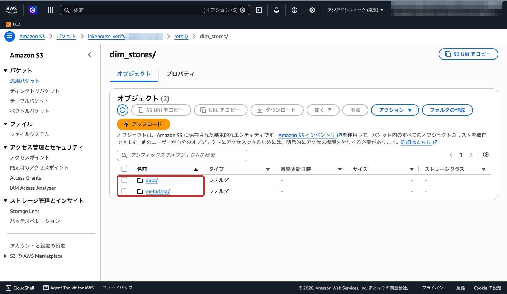Screen dimensions: 507x294
Task: Collapse the バケット sidebar section
Action: pyautogui.click(x=5, y=71)
